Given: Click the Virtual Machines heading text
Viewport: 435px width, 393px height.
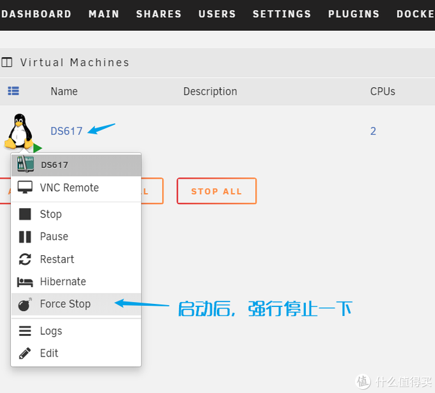Looking at the screenshot, I should pos(75,62).
